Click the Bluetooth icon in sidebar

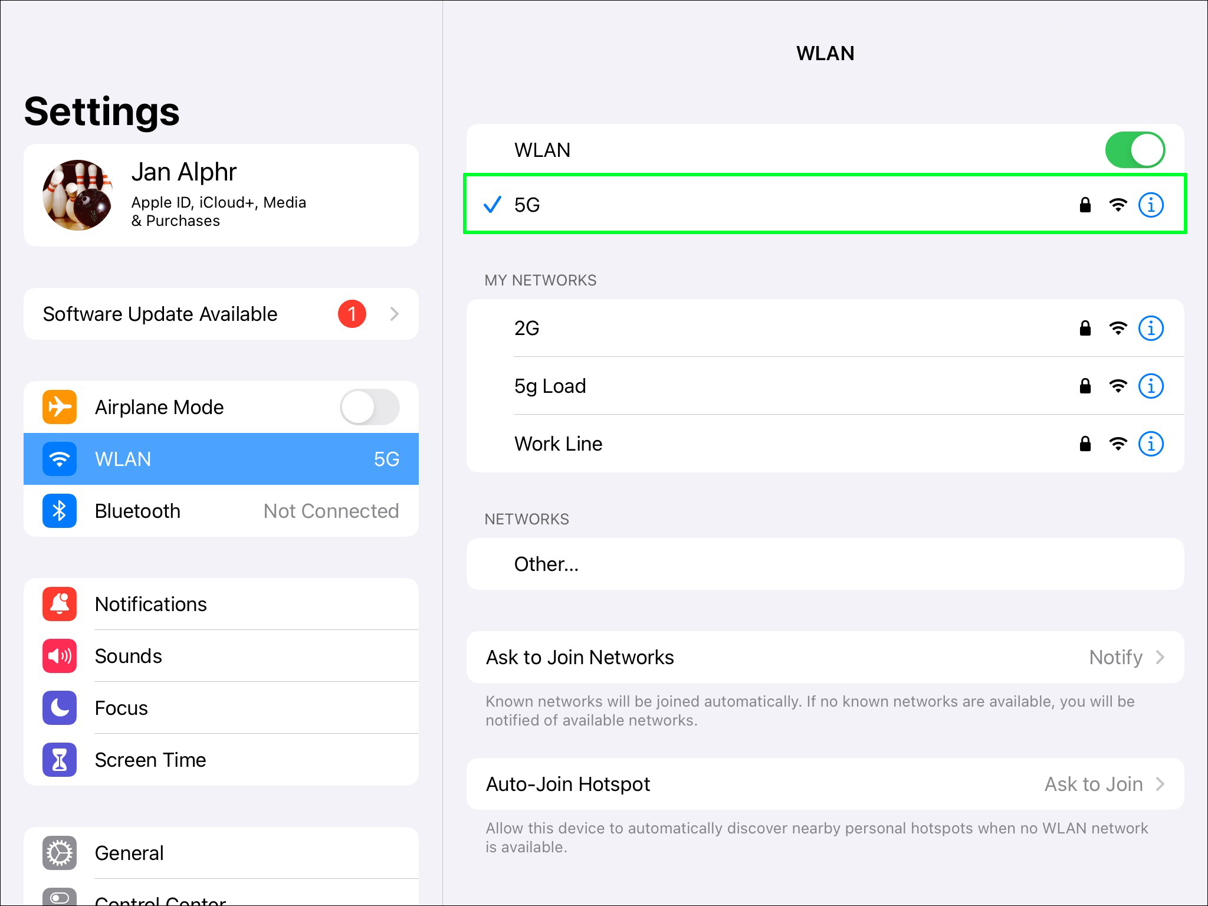click(x=60, y=511)
